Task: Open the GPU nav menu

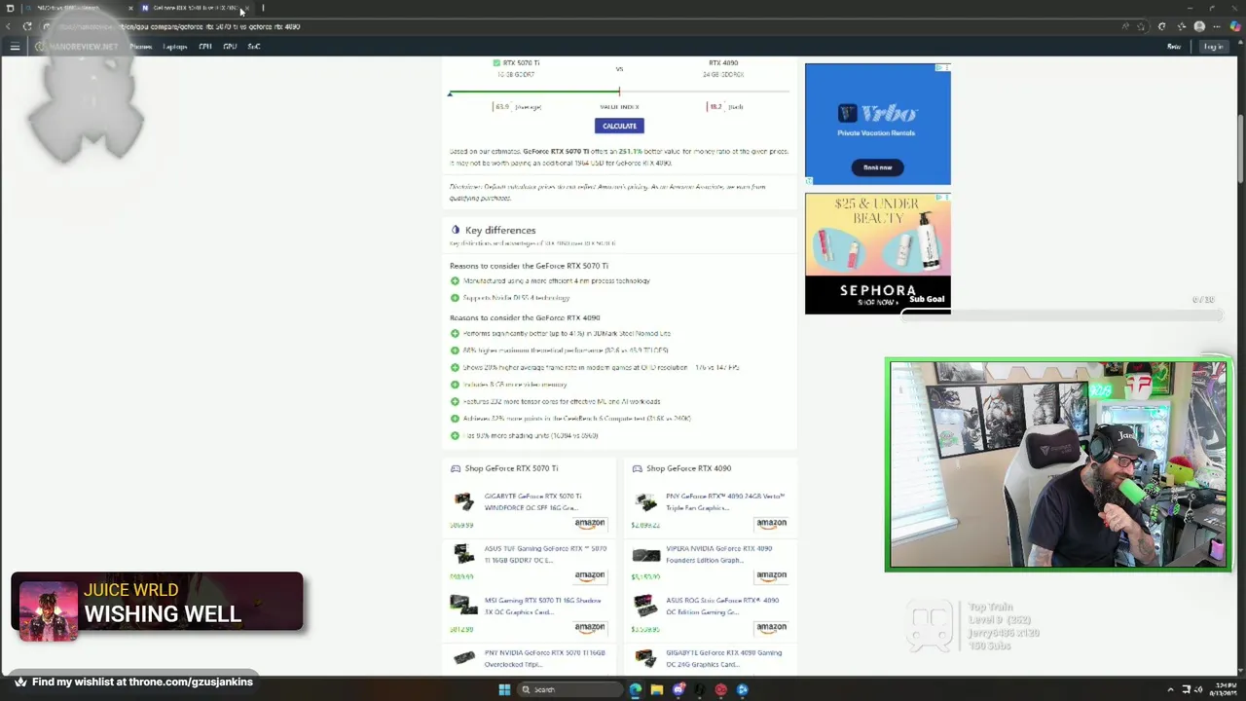Action: pyautogui.click(x=230, y=47)
